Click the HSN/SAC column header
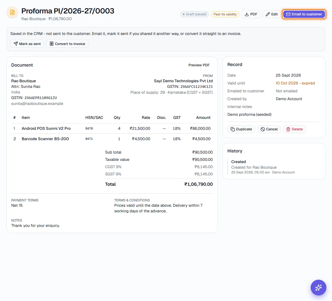 (94, 118)
